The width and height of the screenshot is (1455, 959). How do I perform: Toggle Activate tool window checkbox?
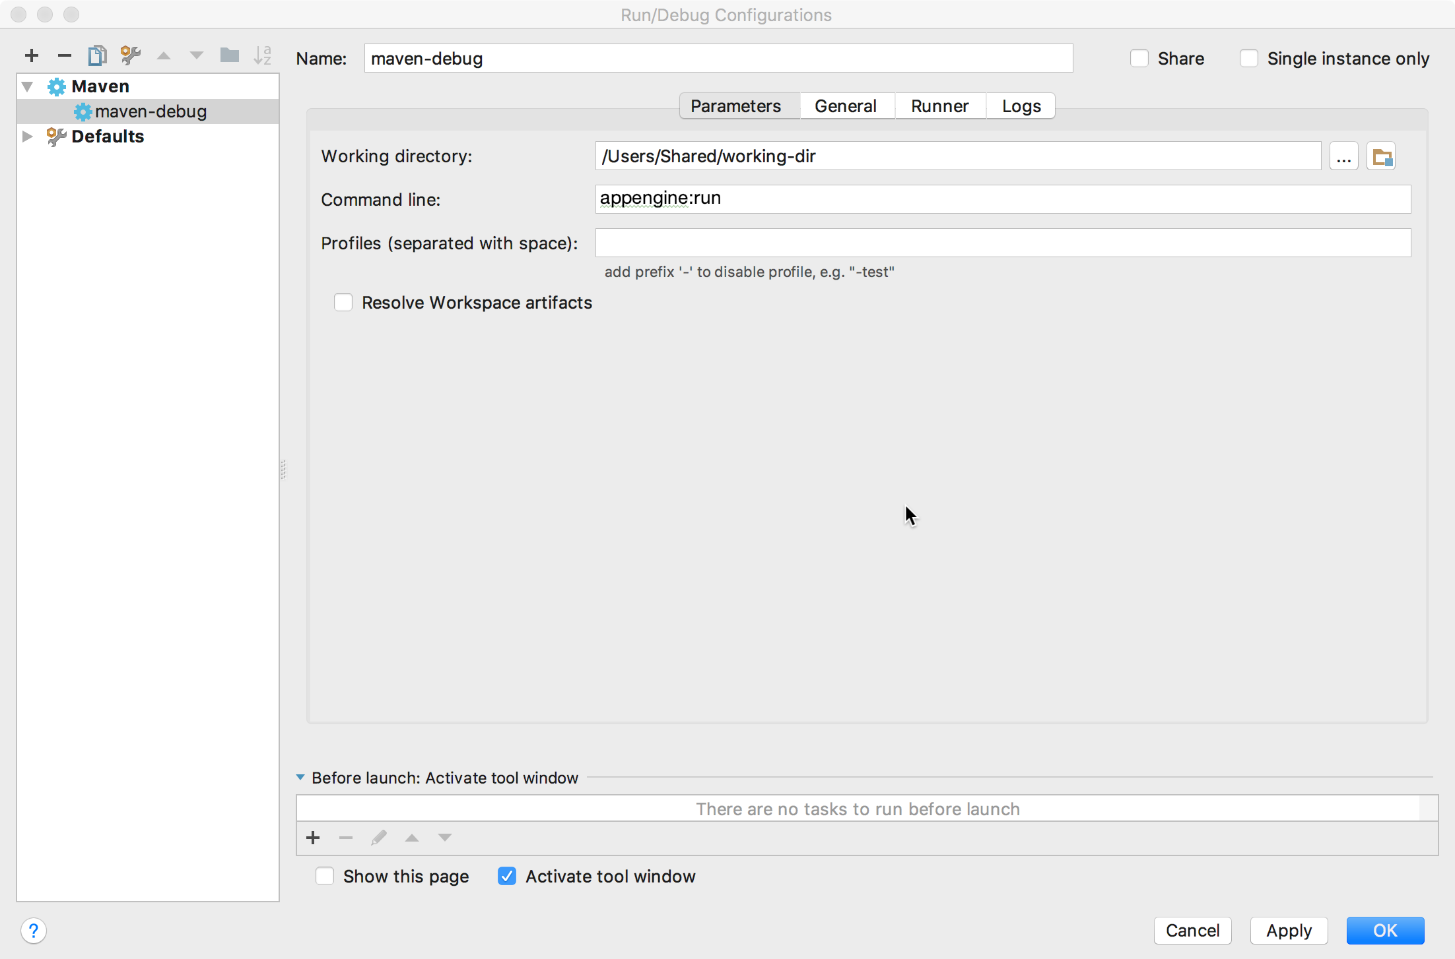[508, 877]
